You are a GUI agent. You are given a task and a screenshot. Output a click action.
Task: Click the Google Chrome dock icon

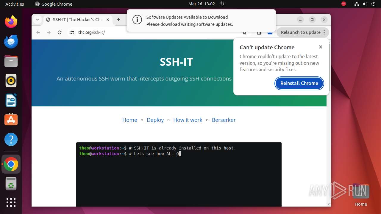11,164
